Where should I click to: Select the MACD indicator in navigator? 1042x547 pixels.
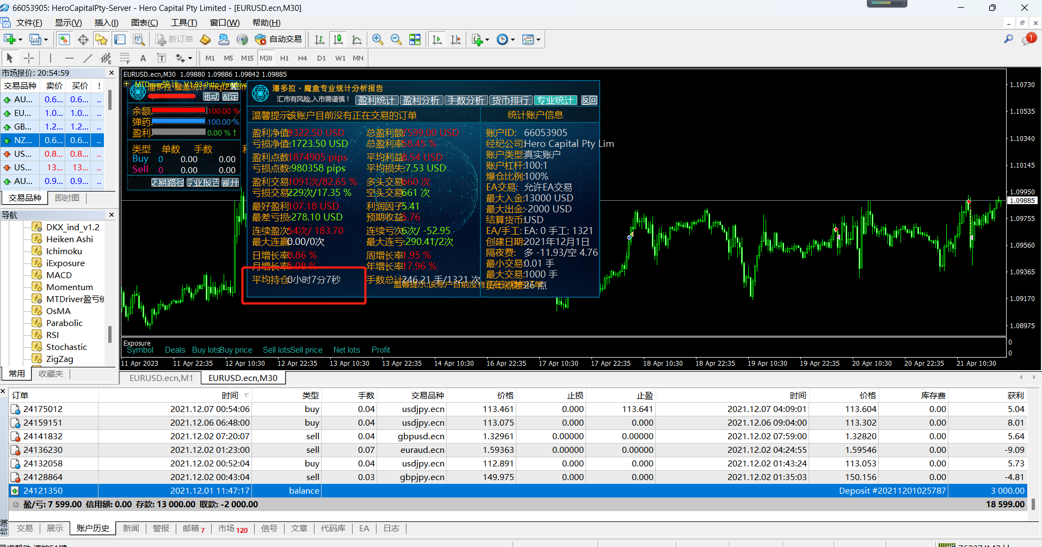tap(59, 275)
